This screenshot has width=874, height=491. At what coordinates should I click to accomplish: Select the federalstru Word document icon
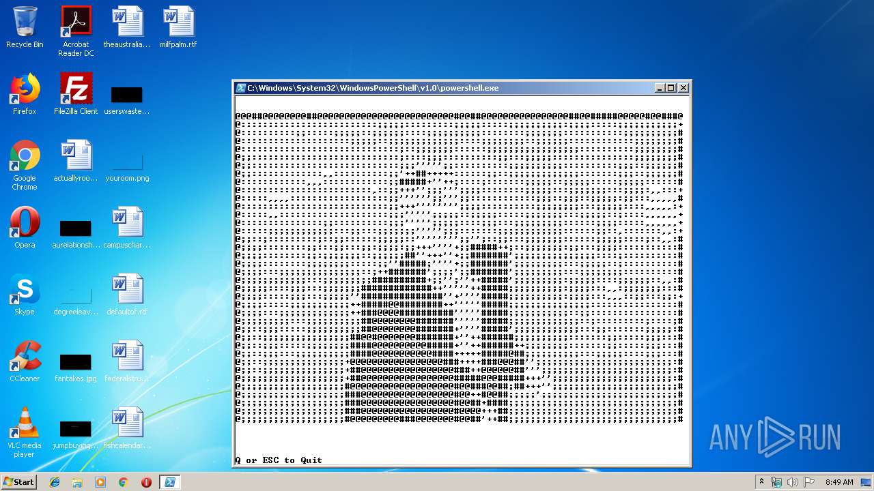(x=127, y=361)
